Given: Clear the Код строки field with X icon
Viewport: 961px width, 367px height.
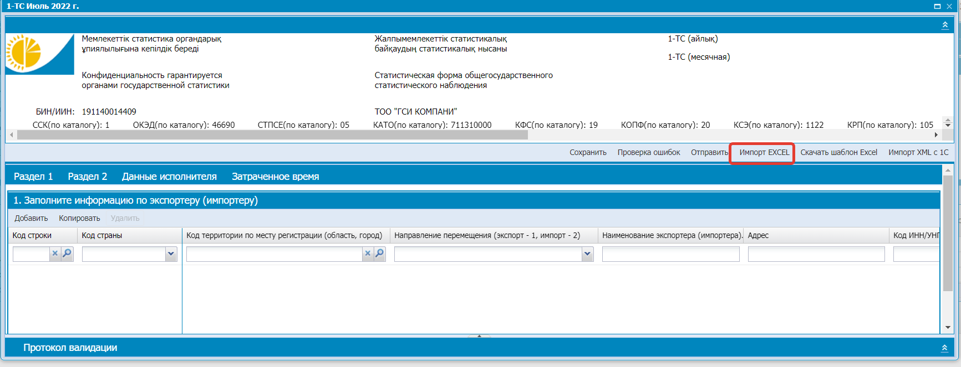Looking at the screenshot, I should [55, 254].
